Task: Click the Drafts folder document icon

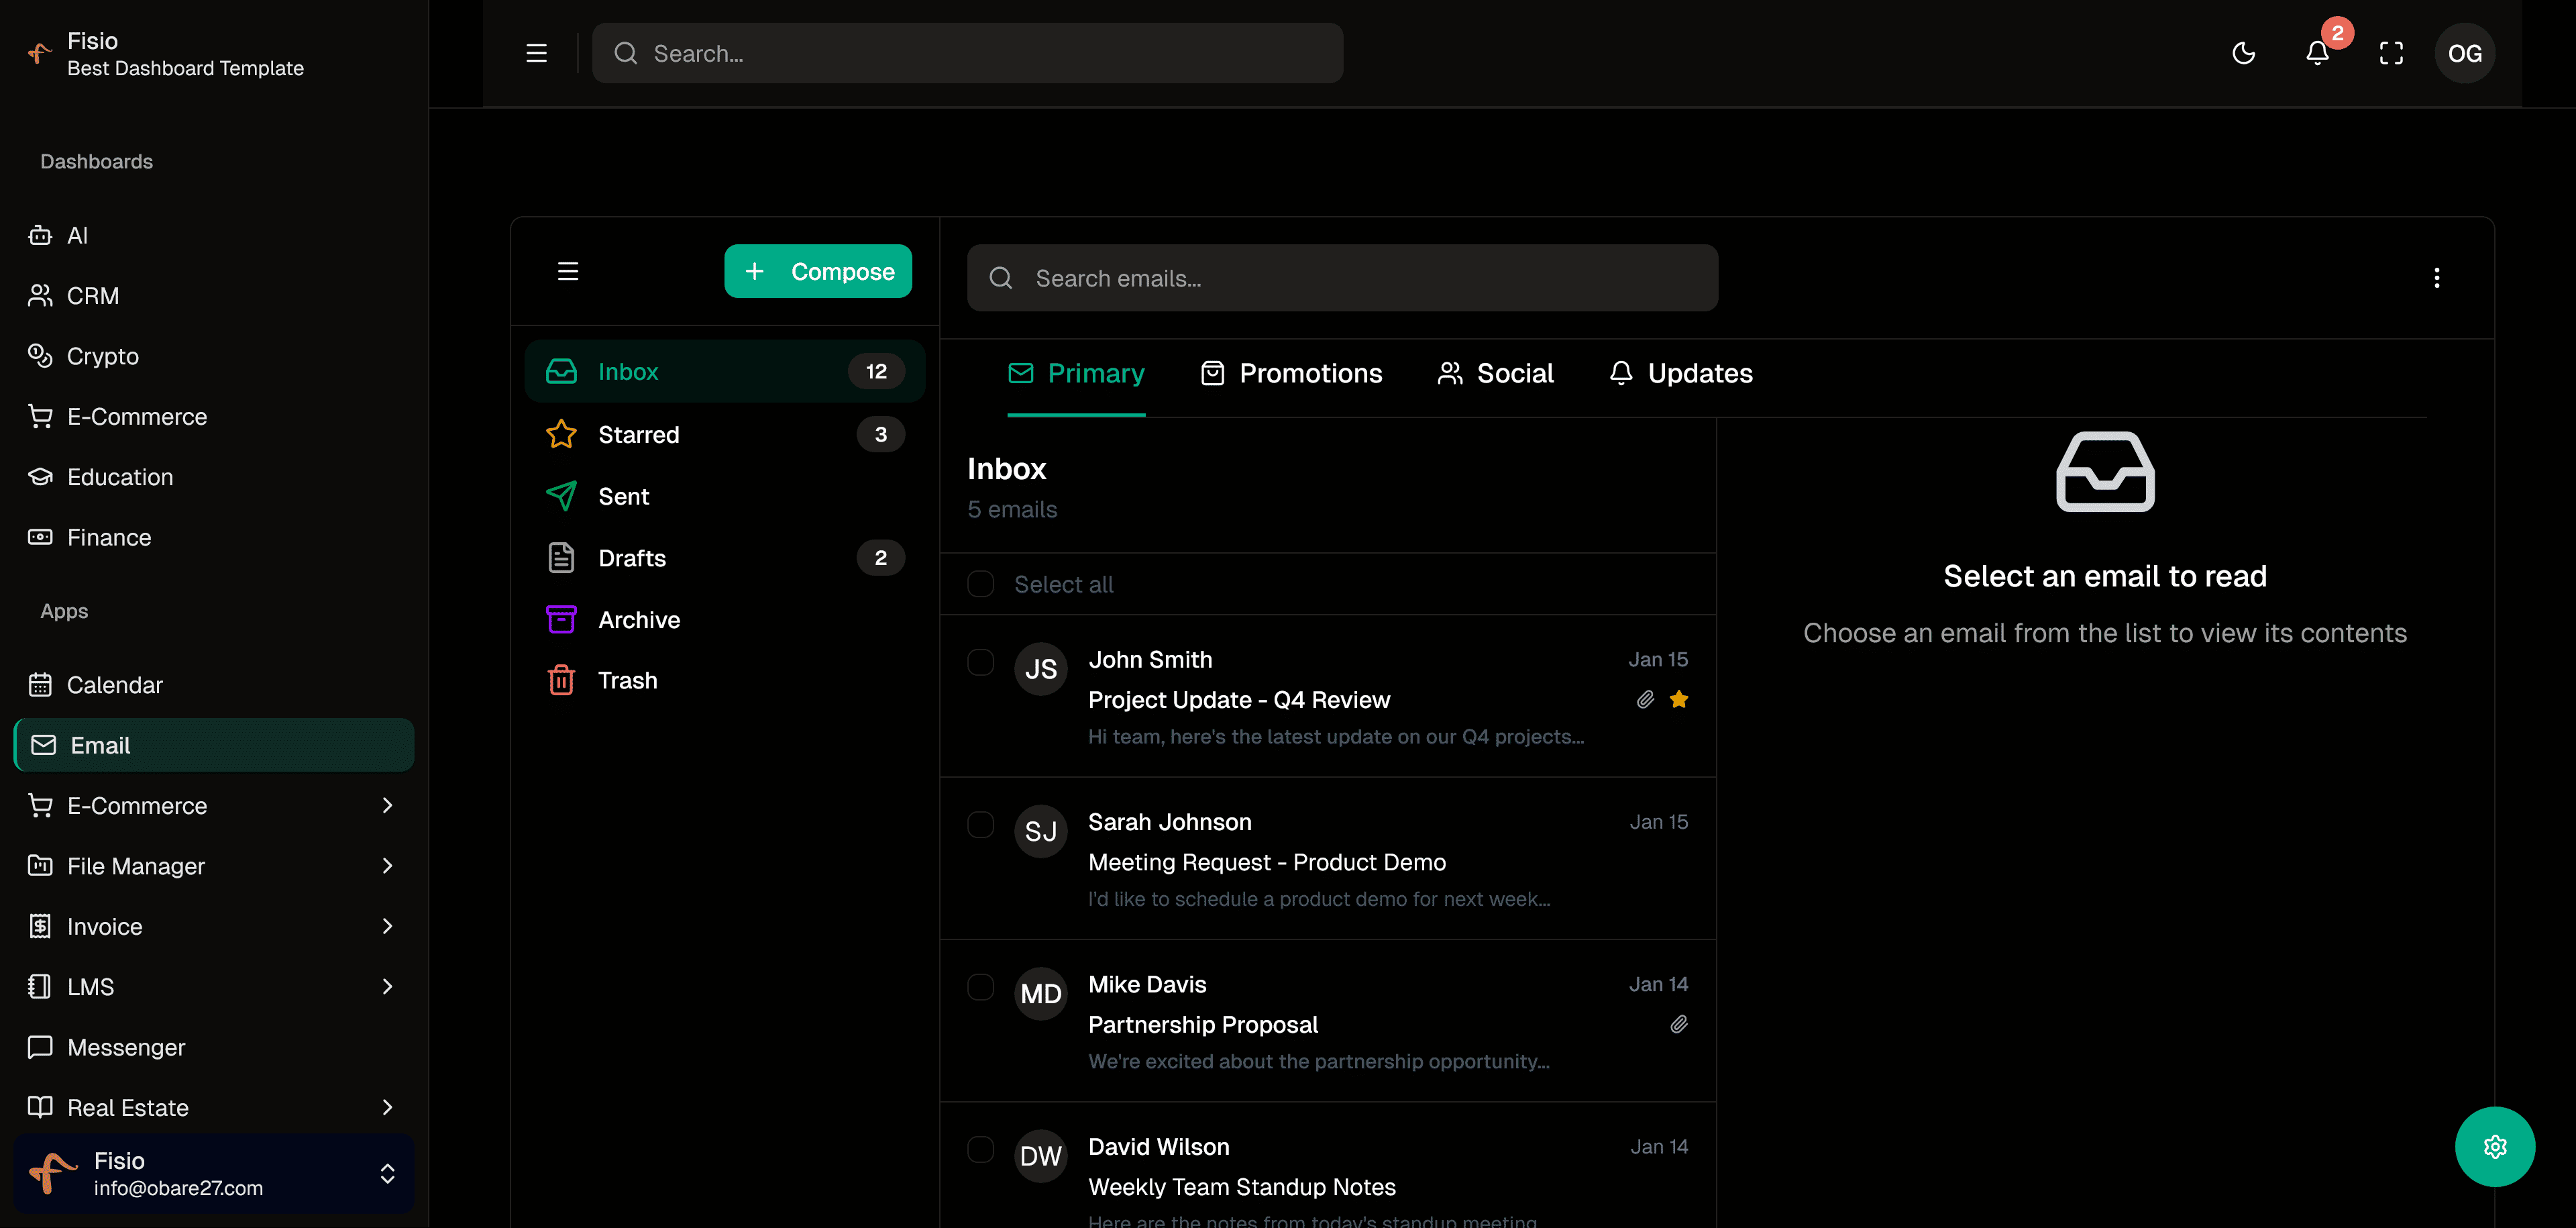Action: tap(561, 558)
